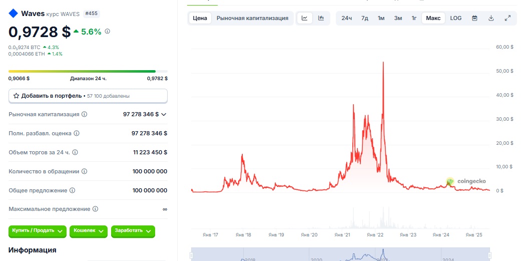Click the Информация section heading

pyautogui.click(x=32, y=250)
